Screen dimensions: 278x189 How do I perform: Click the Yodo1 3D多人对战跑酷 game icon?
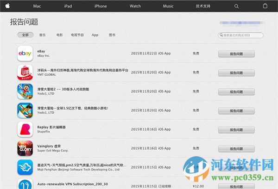coord(25,91)
